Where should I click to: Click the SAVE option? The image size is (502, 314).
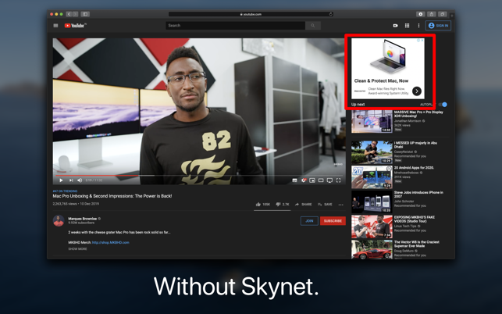tap(325, 205)
